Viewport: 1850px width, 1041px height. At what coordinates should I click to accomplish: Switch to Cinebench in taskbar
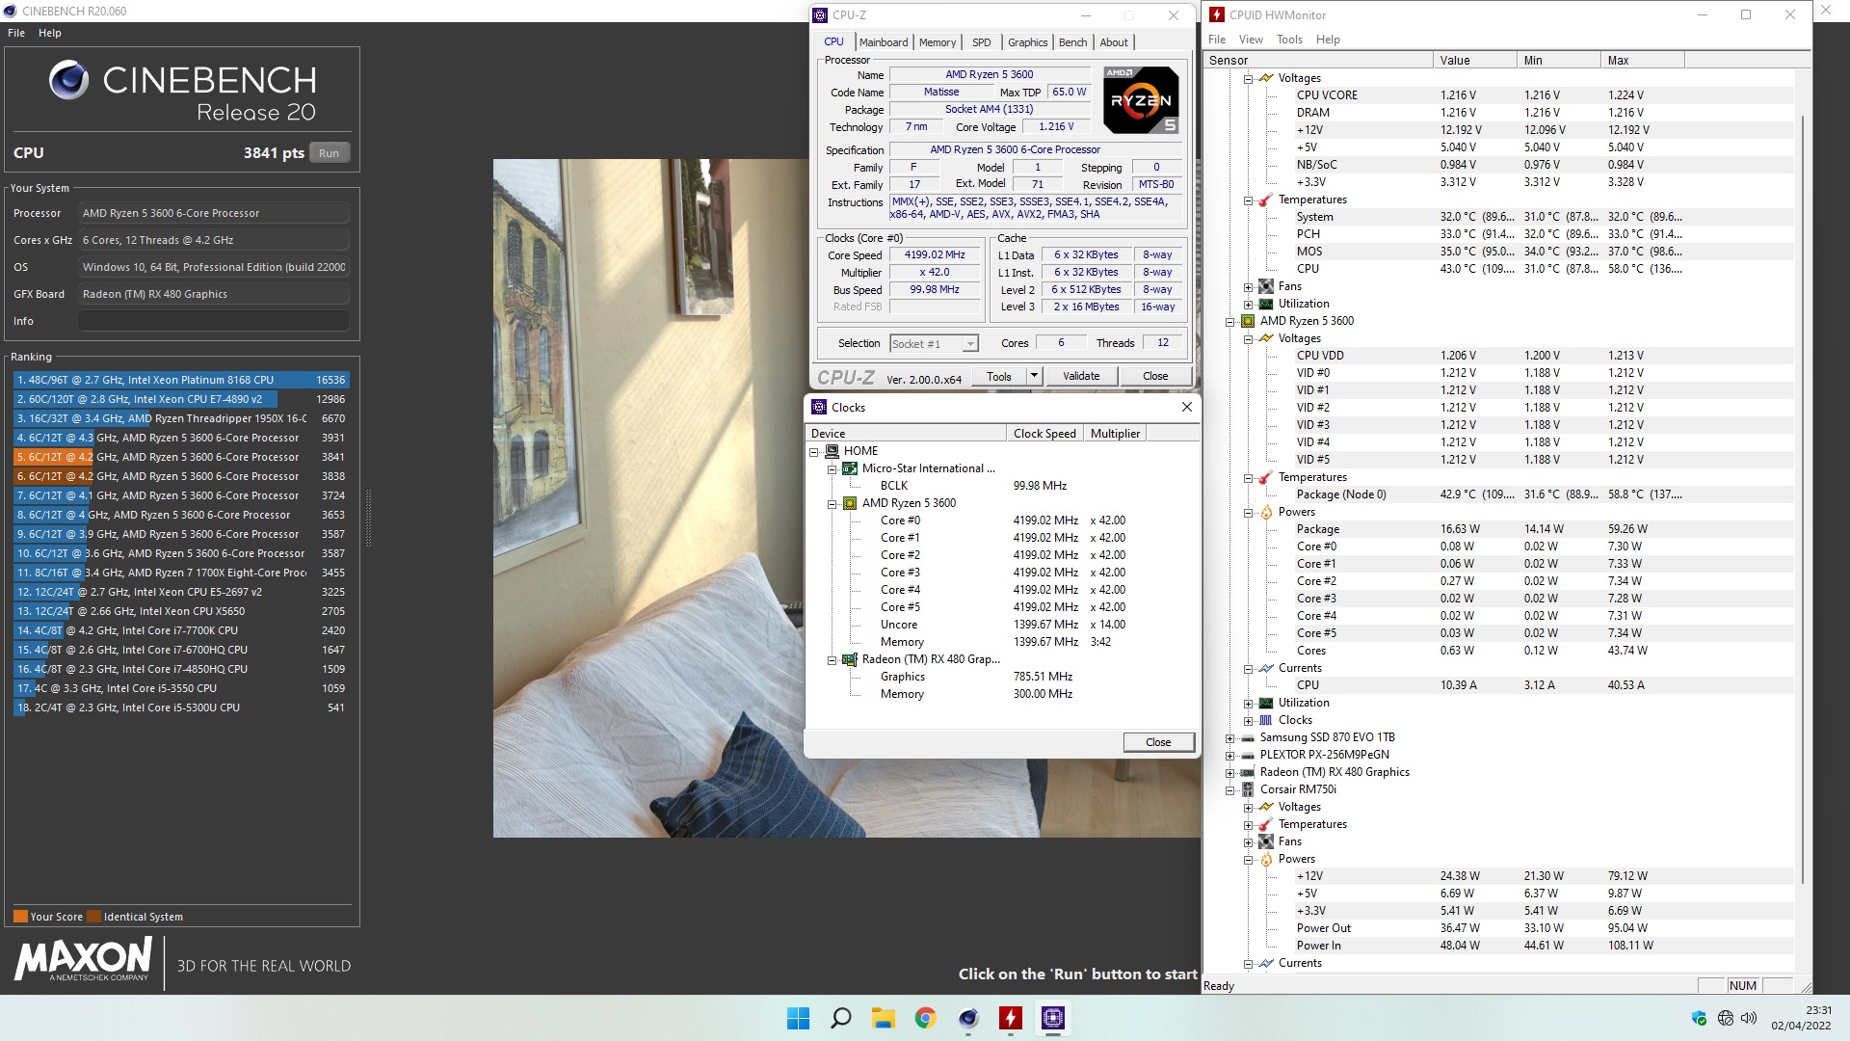(967, 1018)
